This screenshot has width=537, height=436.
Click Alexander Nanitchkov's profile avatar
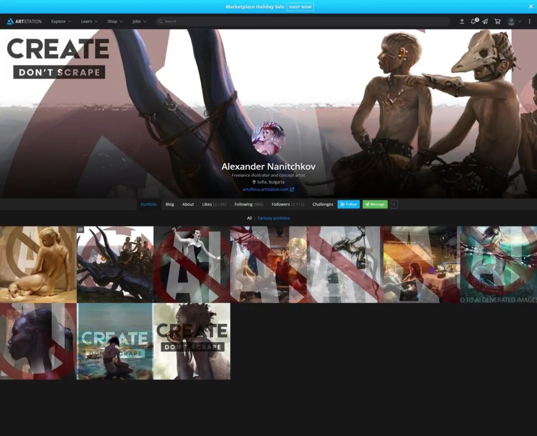tap(268, 138)
